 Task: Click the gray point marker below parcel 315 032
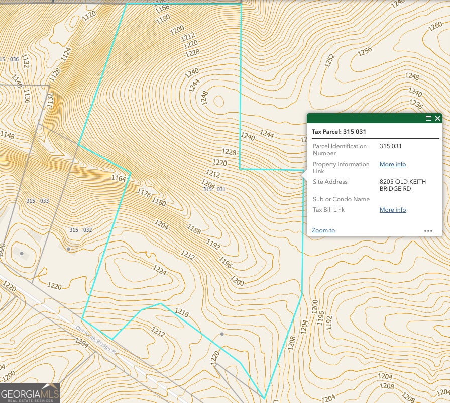pos(68,249)
